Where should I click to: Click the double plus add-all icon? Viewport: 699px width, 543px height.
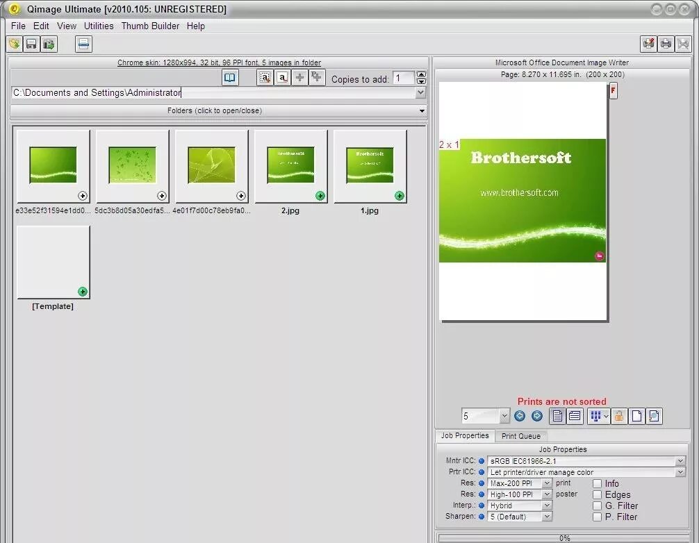click(317, 78)
